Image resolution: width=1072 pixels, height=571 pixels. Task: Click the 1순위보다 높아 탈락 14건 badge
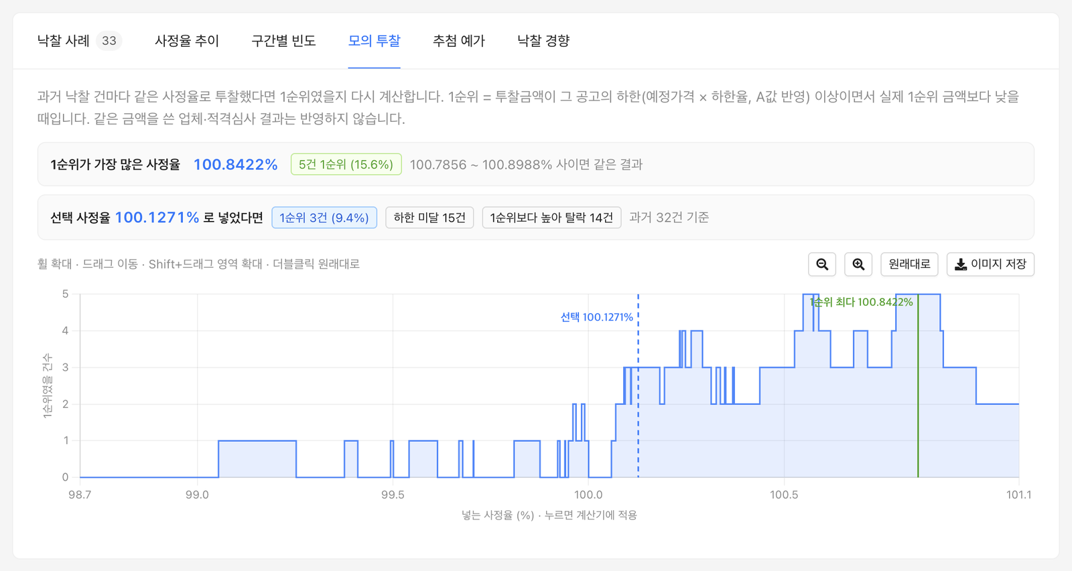[551, 218]
